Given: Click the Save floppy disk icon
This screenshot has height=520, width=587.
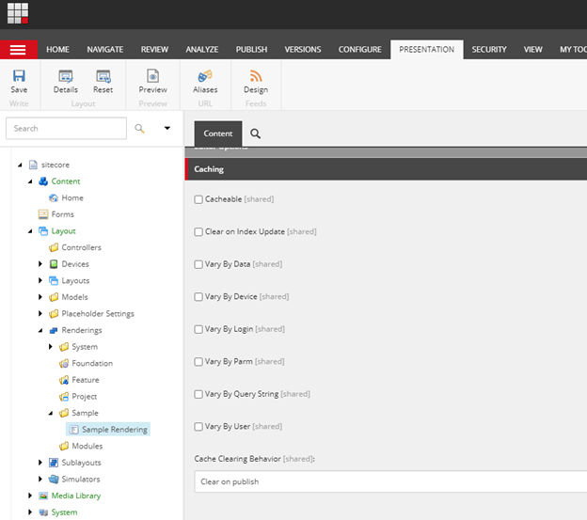Looking at the screenshot, I should [x=19, y=76].
